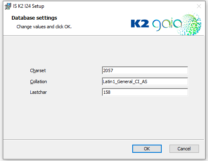
Task: Click the Lastchar label
Action: pyautogui.click(x=38, y=92)
